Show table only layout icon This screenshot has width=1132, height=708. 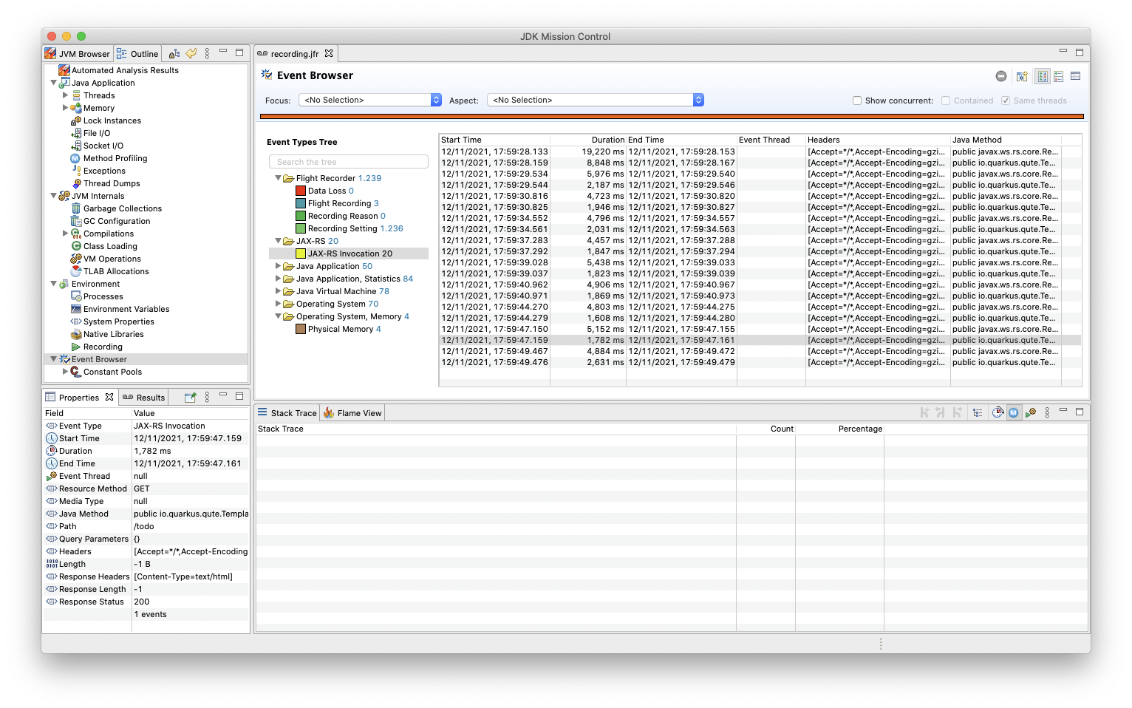1076,76
